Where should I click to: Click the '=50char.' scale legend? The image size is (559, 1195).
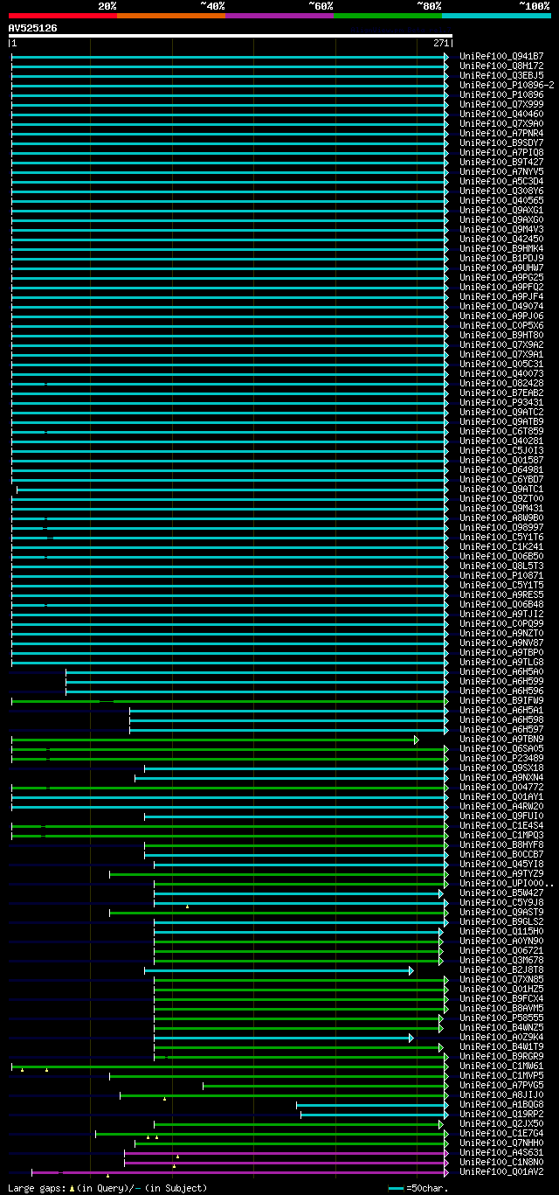coord(418,1188)
